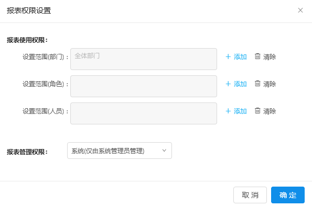Screen dimensions: 312x207
Task: Close the 报表权限设置 dialog with X
Action: click(300, 10)
